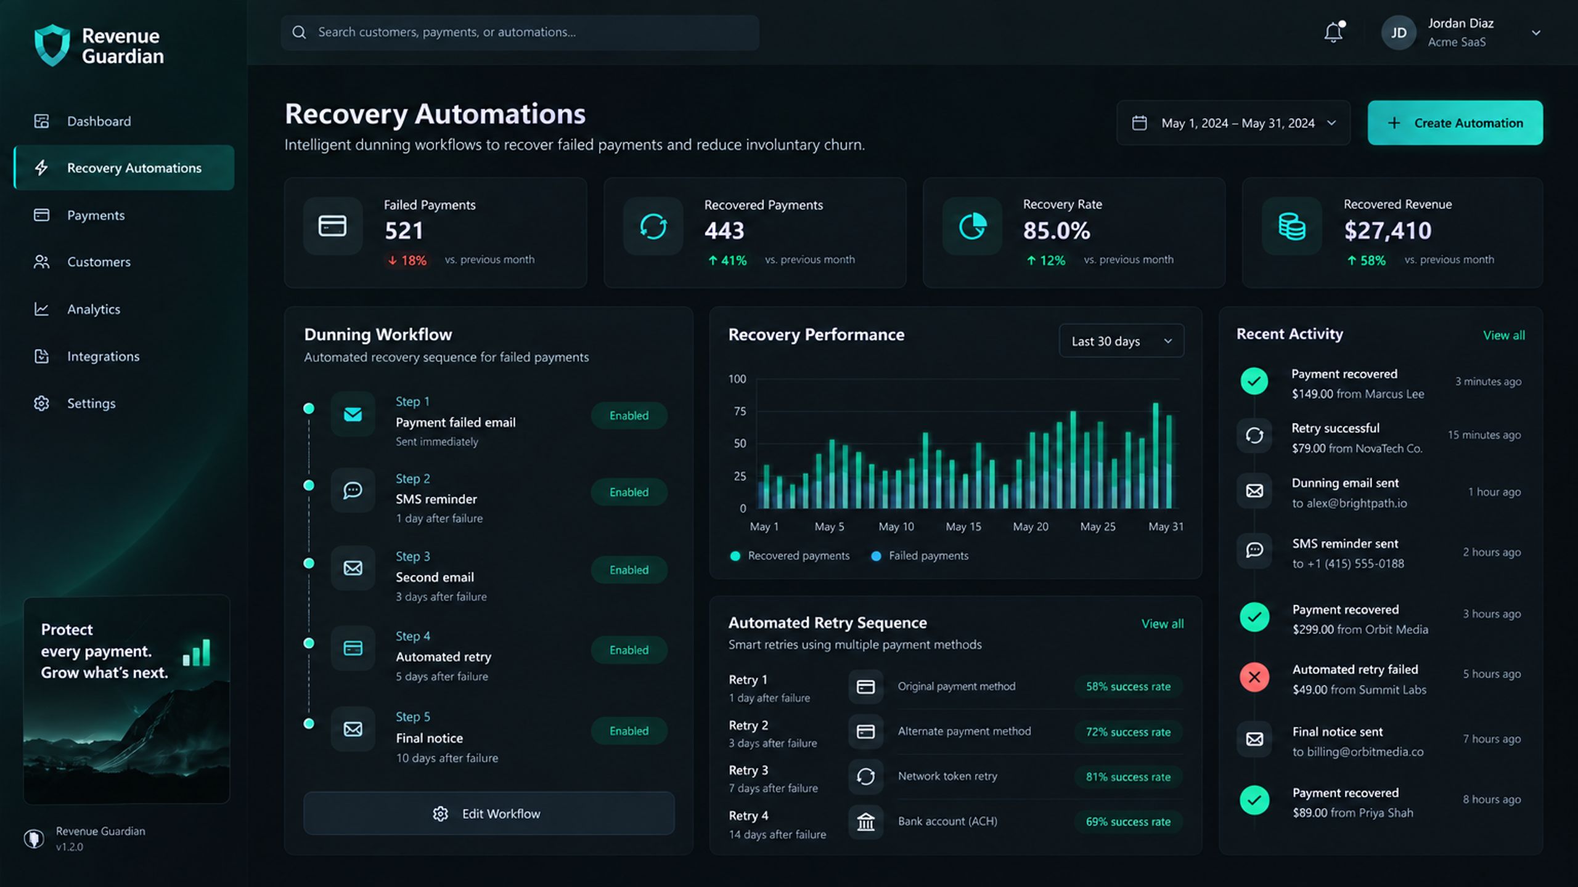Click the Recovered payments legend dot

735,556
